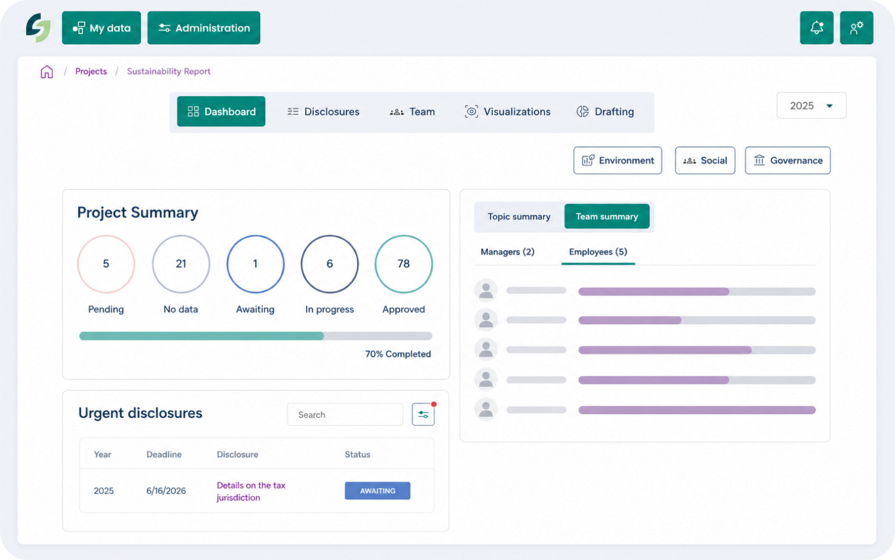Click the 70% completed progress bar

point(255,336)
